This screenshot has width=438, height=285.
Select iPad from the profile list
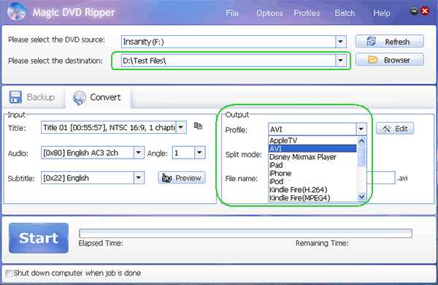click(312, 165)
